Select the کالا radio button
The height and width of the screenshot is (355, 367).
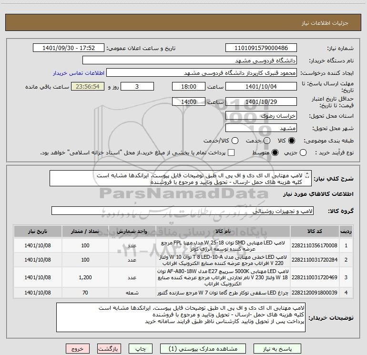coord(292,141)
